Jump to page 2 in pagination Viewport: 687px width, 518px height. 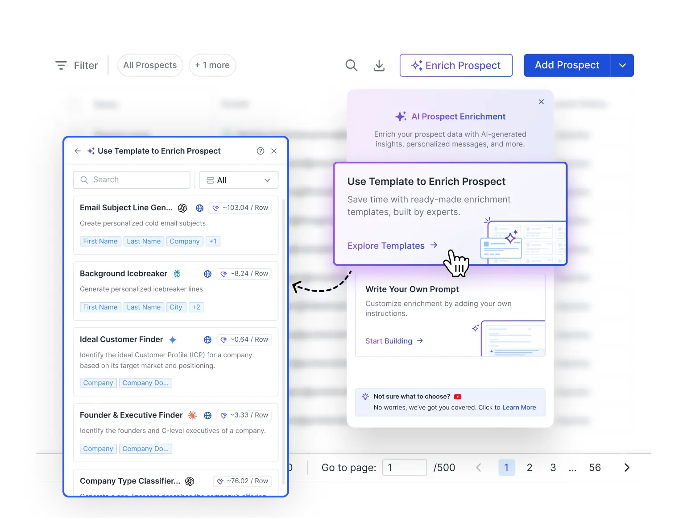(x=530, y=468)
